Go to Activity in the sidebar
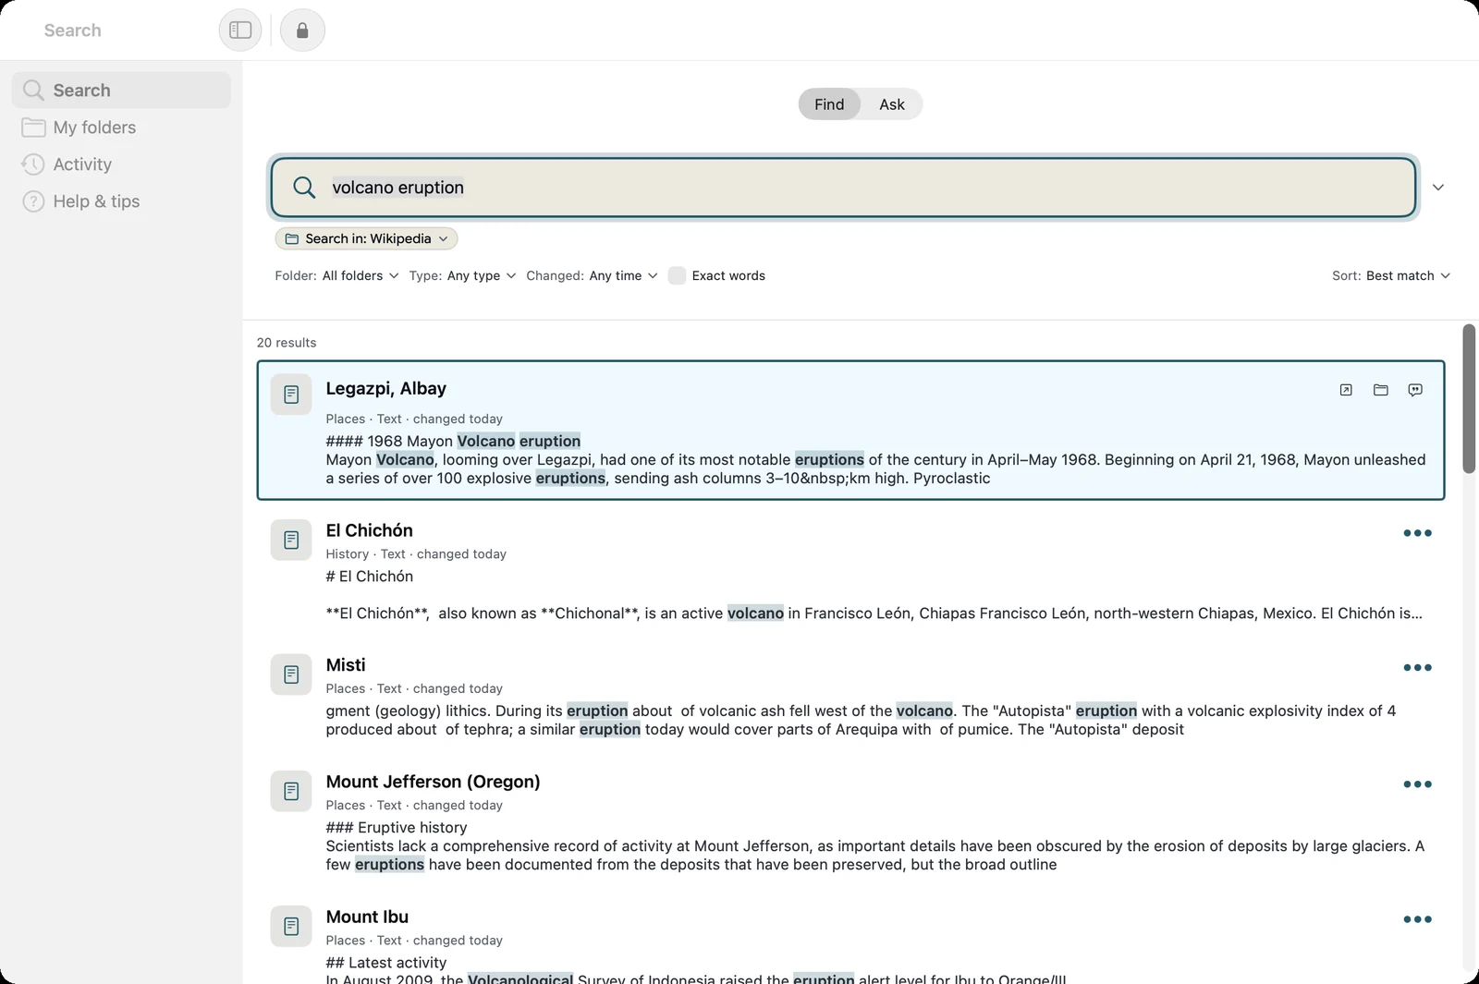The width and height of the screenshot is (1479, 984). 121,164
